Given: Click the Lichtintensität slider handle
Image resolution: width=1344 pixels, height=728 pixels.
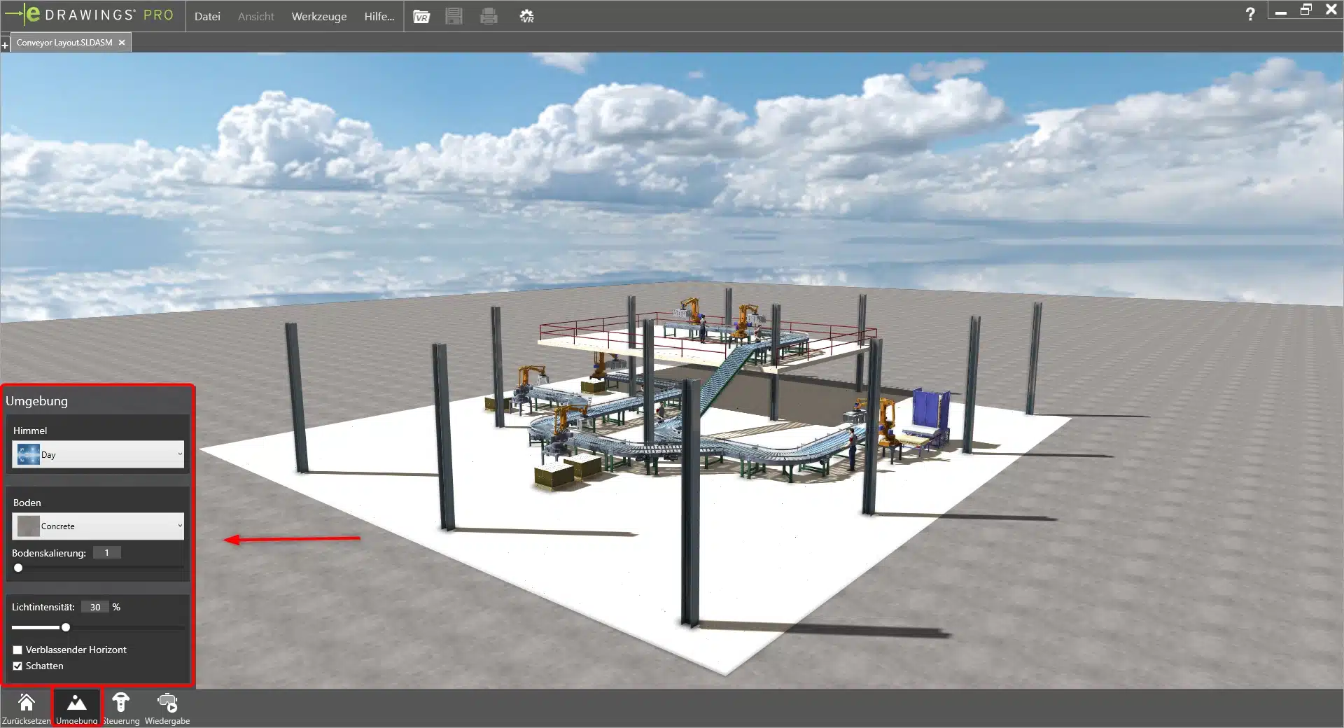Looking at the screenshot, I should tap(66, 627).
